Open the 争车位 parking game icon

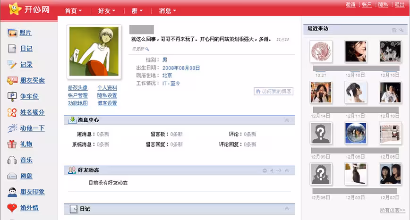coord(12,96)
